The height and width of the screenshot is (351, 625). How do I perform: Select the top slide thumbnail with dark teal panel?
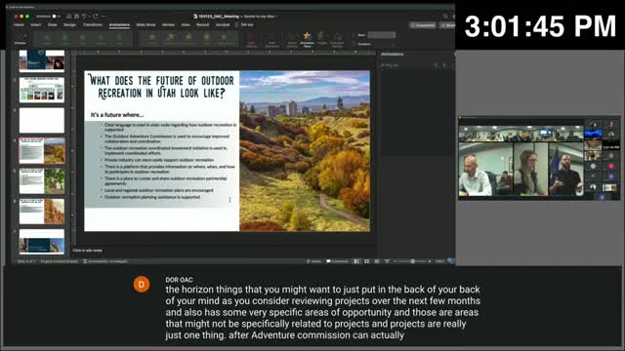click(x=42, y=60)
